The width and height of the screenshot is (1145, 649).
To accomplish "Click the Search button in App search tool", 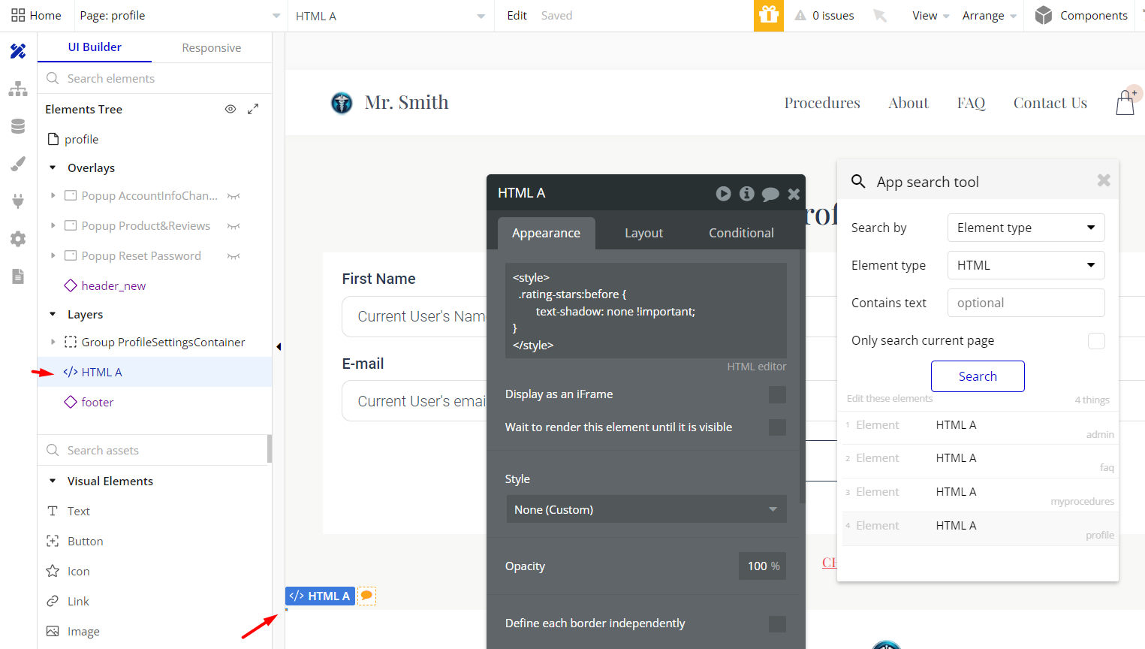I will [978, 376].
